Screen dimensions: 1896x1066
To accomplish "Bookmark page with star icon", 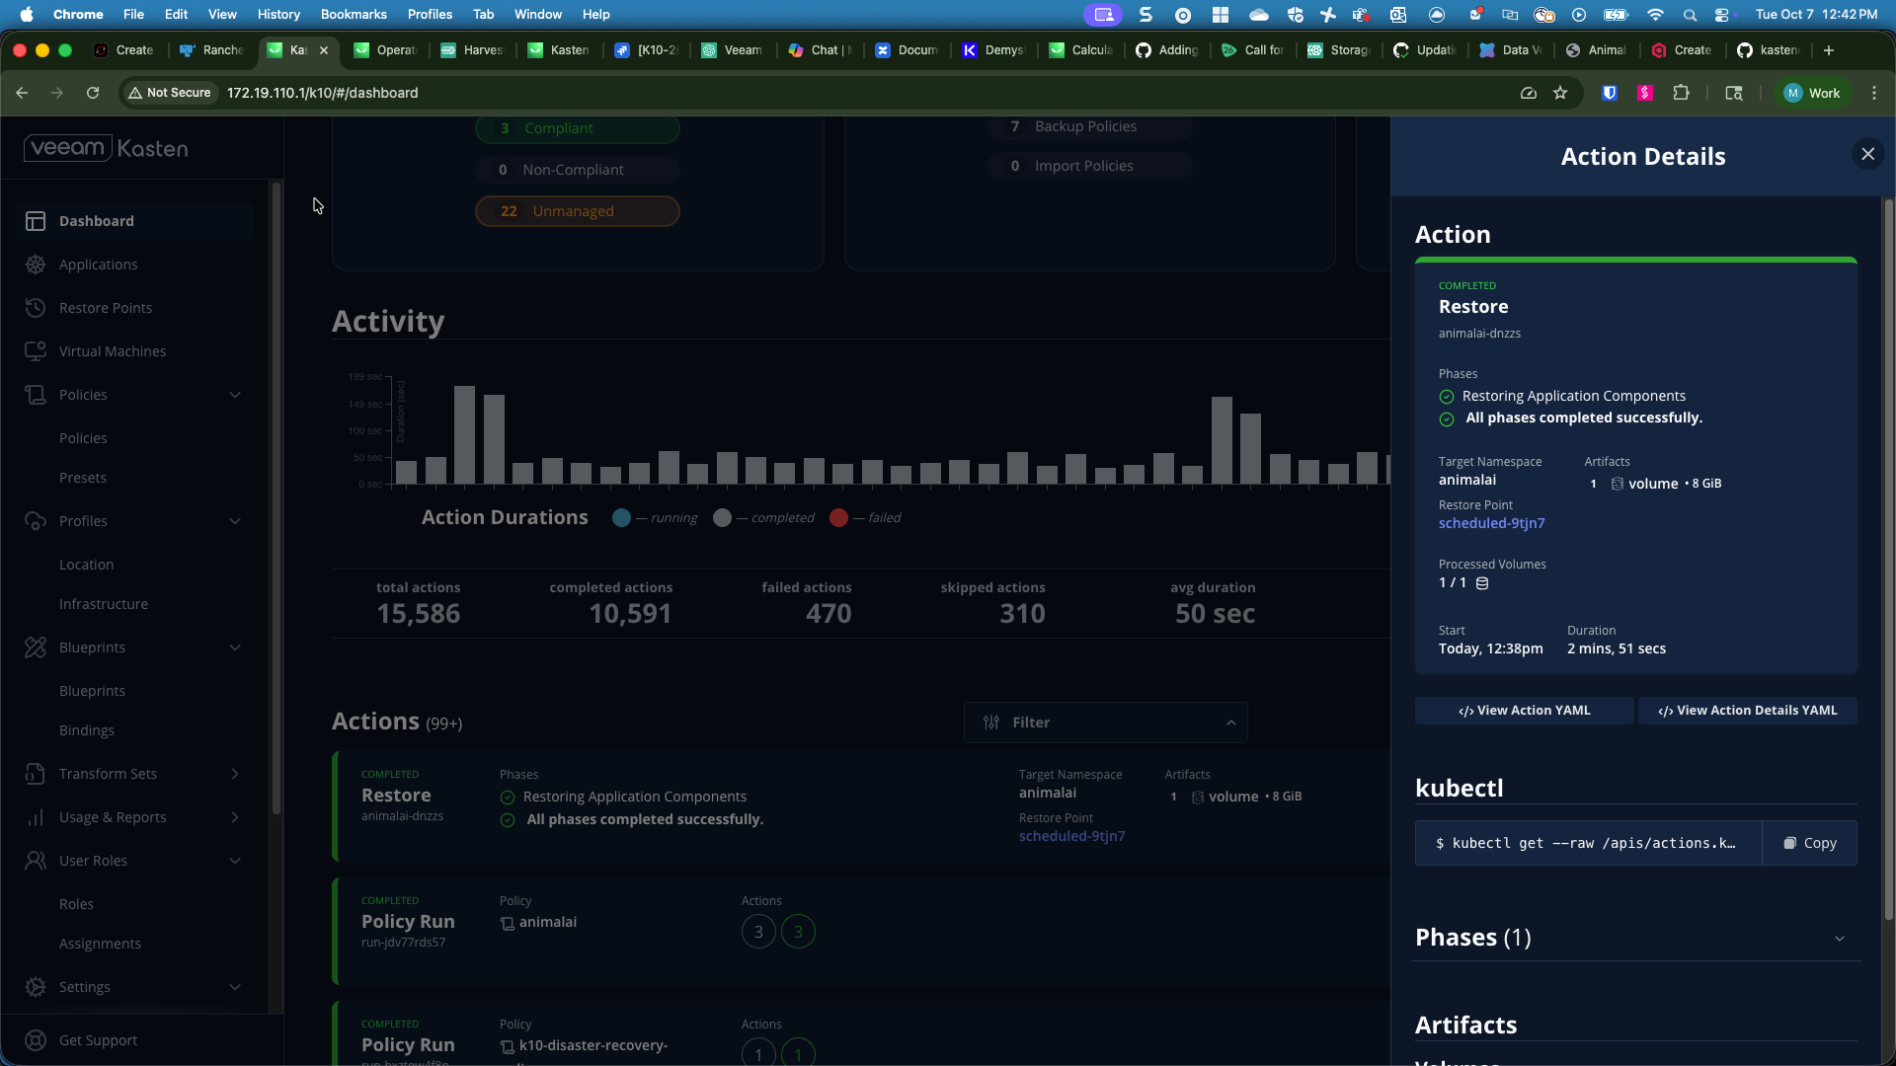I will coord(1560,93).
